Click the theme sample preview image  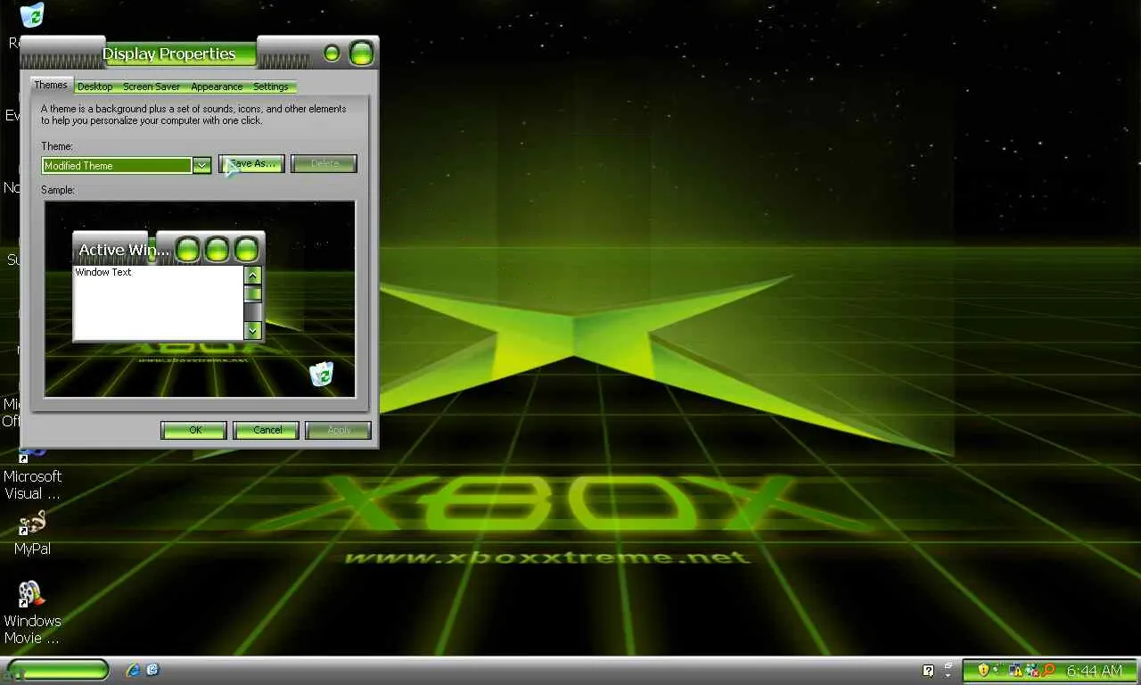pos(200,299)
